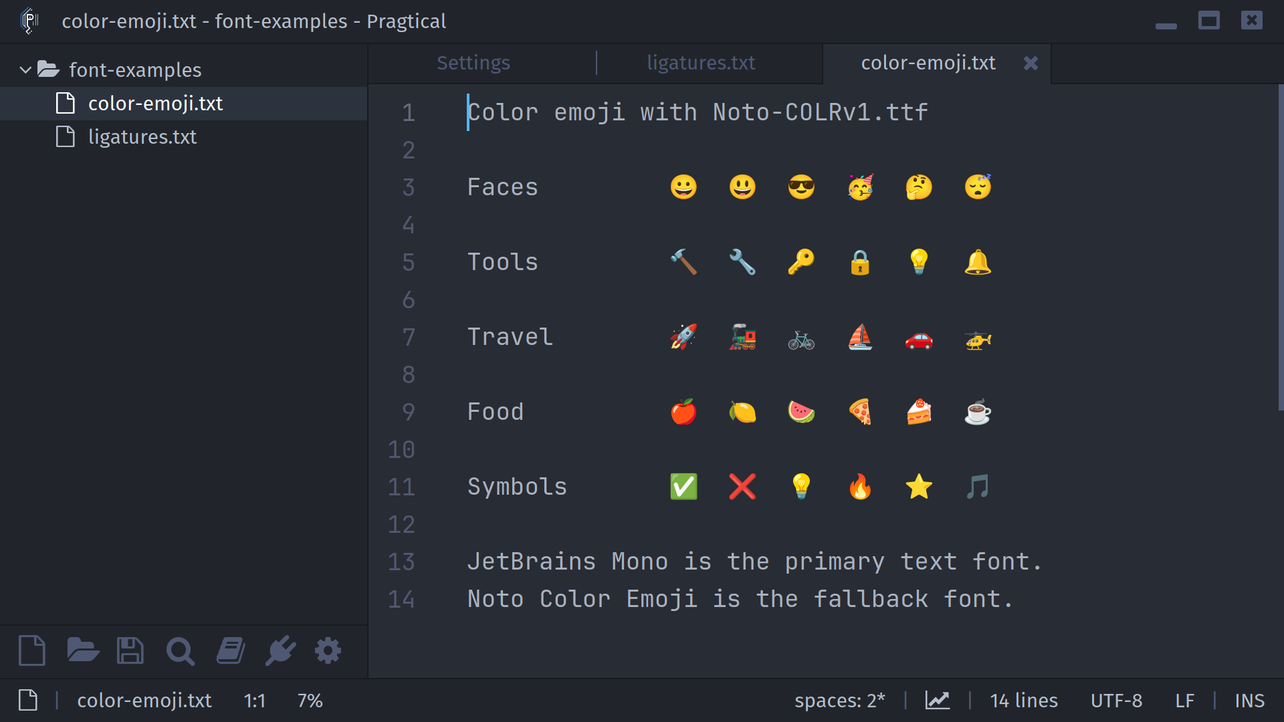This screenshot has width=1284, height=722.
Task: Open the book icon in sidebar toolbar
Action: pyautogui.click(x=231, y=650)
